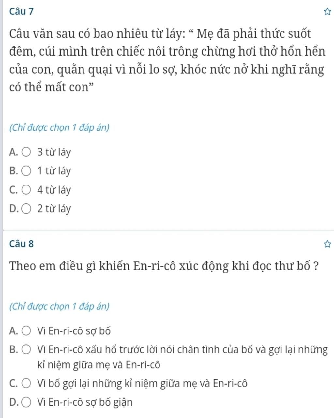Pick the '1 từ láy' answer text
The image size is (334, 418).
54,171
